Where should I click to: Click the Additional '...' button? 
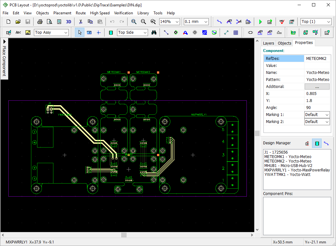tap(317, 87)
